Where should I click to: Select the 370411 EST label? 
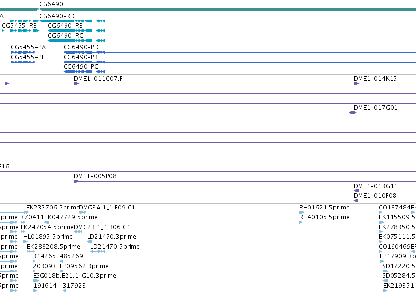[32, 217]
